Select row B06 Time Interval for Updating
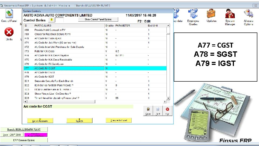Viewport: 259px width, 146px height. pos(95,98)
